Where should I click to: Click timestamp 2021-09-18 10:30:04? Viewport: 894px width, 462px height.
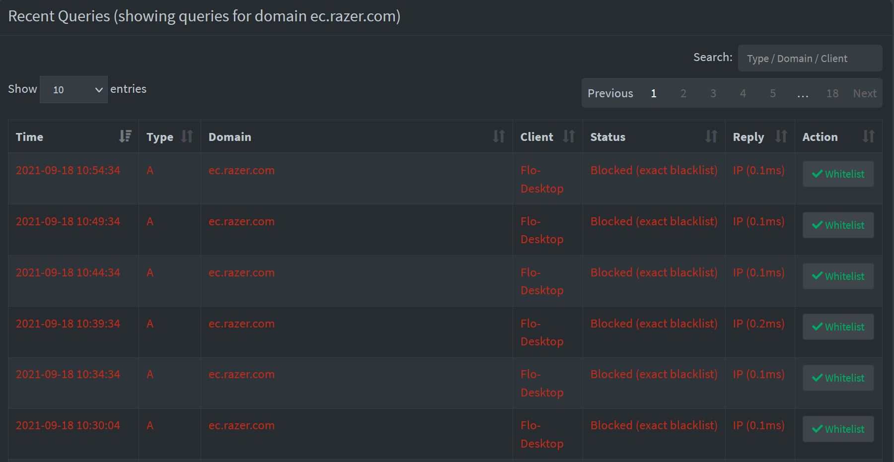tap(68, 425)
